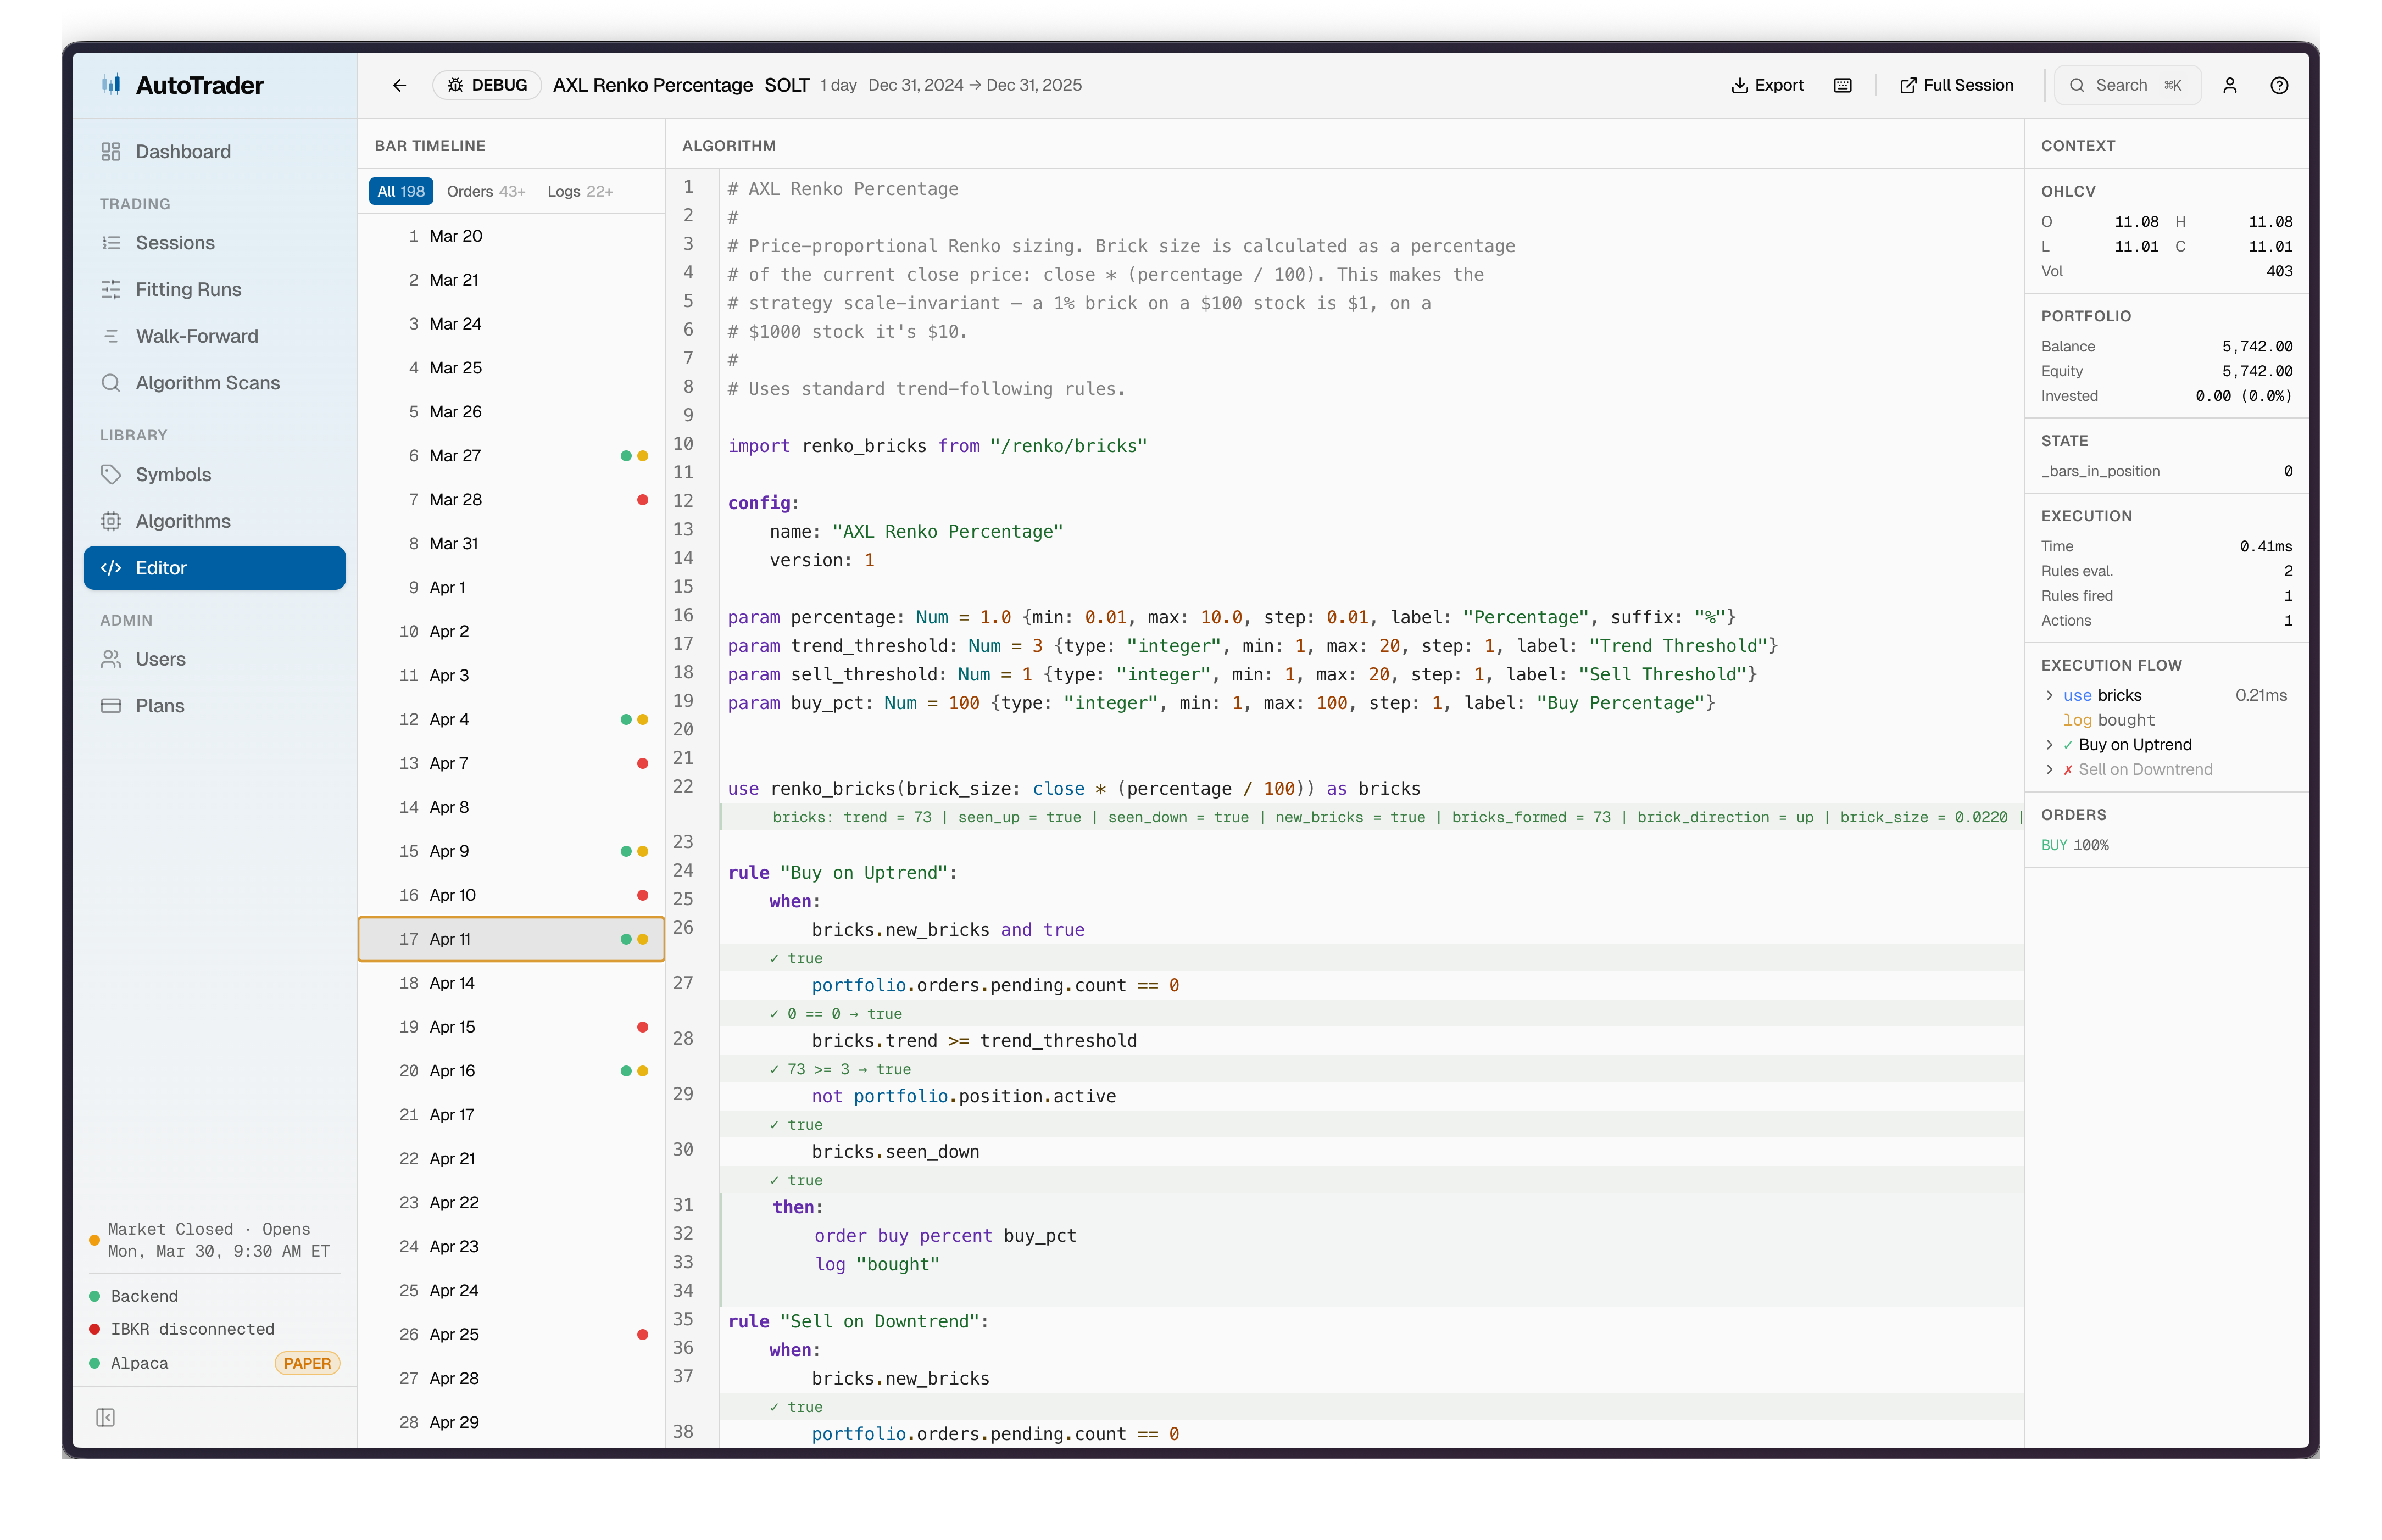2382x1540 pixels.
Task: Open the Algorithms library
Action: [183, 520]
